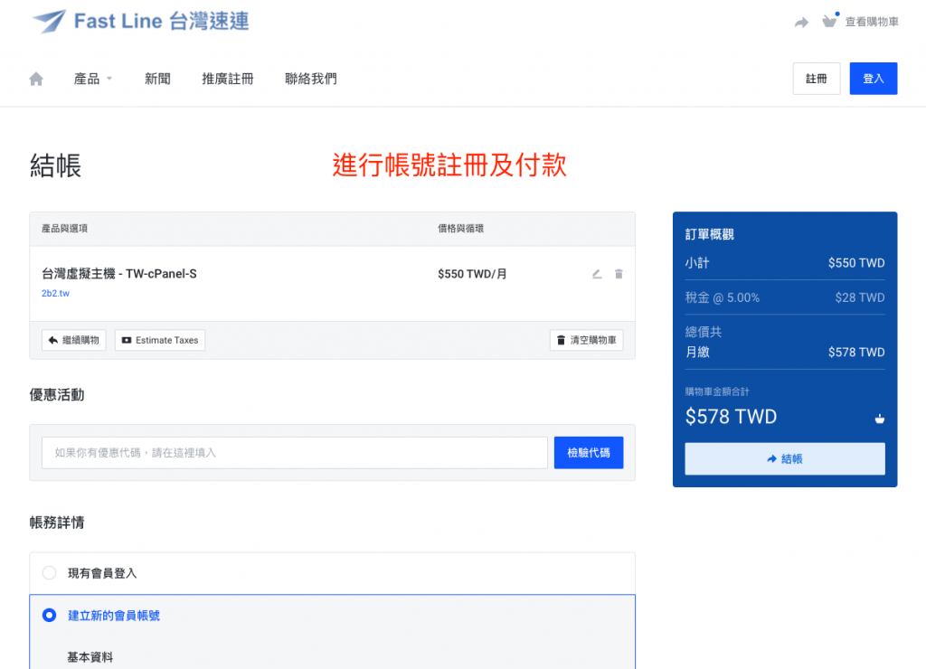Image resolution: width=926 pixels, height=669 pixels.
Task: Click the Estimate Taxes button
Action: coord(160,340)
